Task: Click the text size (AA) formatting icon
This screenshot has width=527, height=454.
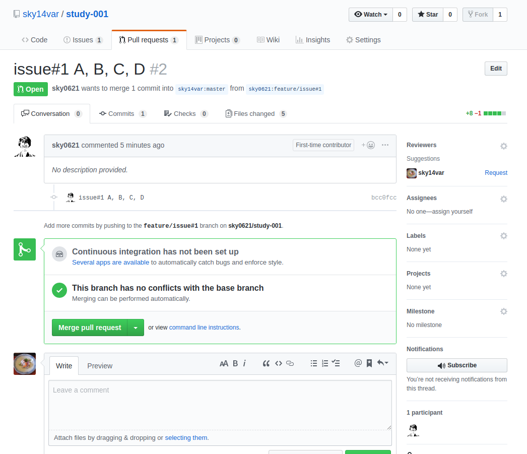Action: pos(224,363)
